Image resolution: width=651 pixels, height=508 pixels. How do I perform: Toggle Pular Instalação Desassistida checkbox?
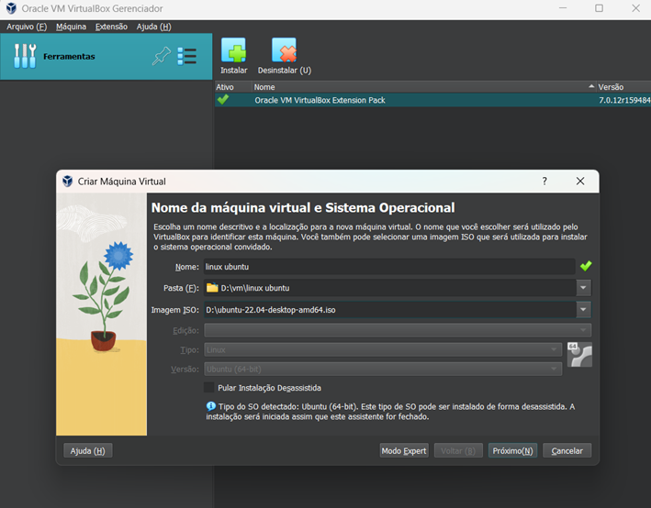coord(209,388)
